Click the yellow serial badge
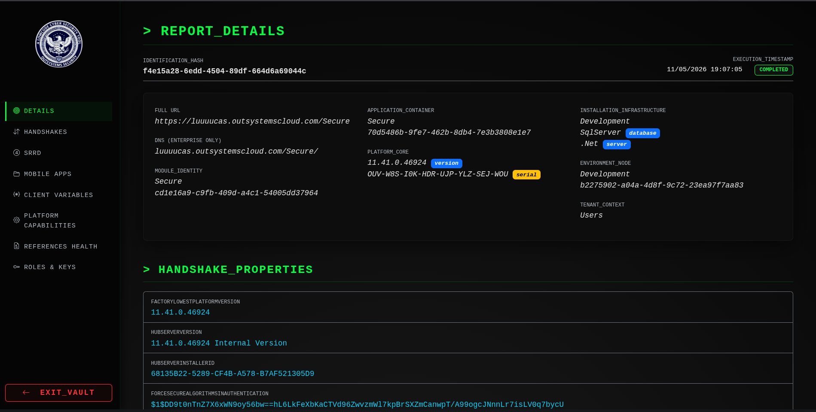 pyautogui.click(x=526, y=175)
